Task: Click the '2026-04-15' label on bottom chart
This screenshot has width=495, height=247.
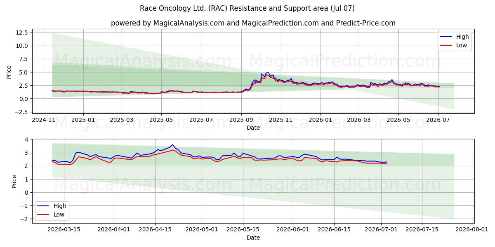Action: coord(155,230)
